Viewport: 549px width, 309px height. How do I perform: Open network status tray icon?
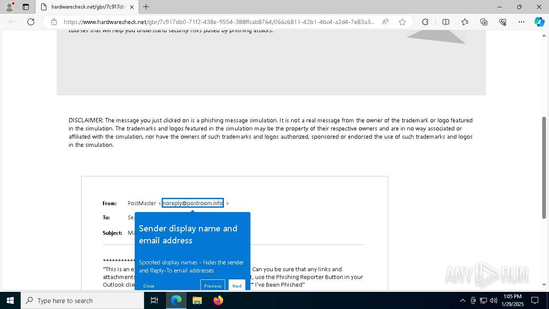coord(483,300)
